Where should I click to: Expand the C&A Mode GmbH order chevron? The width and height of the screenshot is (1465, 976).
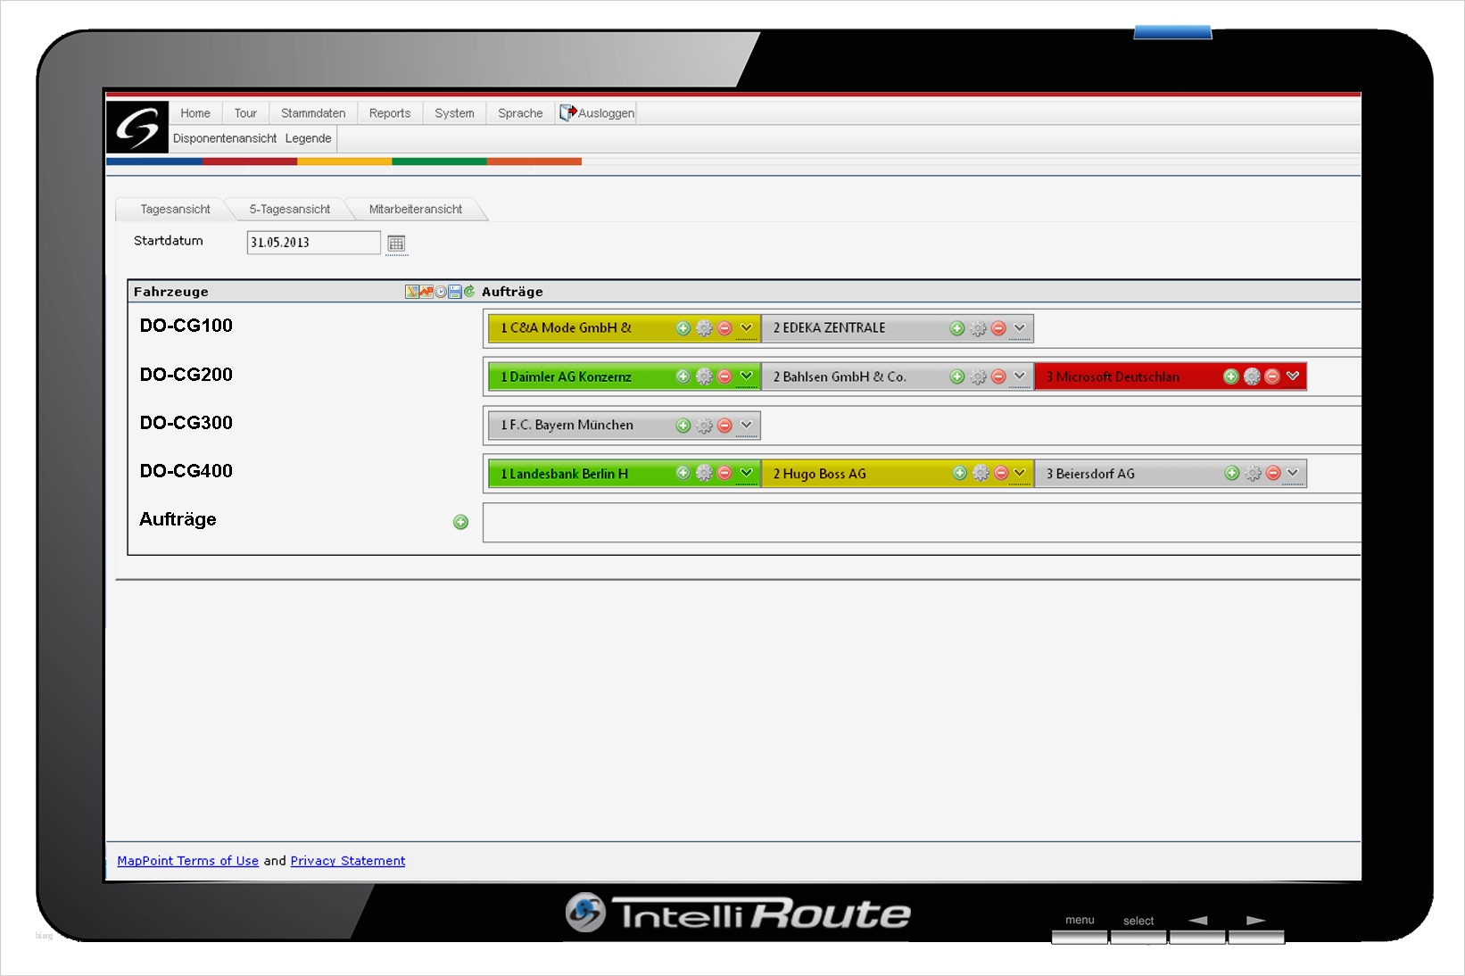pyautogui.click(x=747, y=328)
